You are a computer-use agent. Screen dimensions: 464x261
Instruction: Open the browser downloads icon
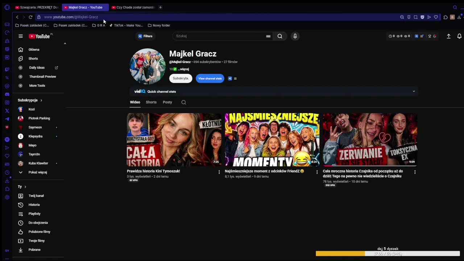pyautogui.click(x=459, y=17)
